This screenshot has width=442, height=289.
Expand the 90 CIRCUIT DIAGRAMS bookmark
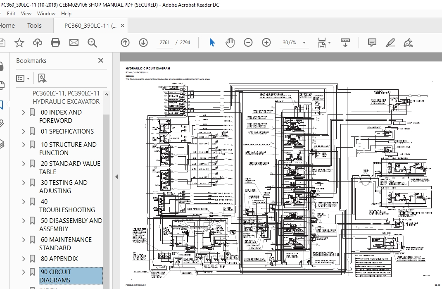click(24, 272)
